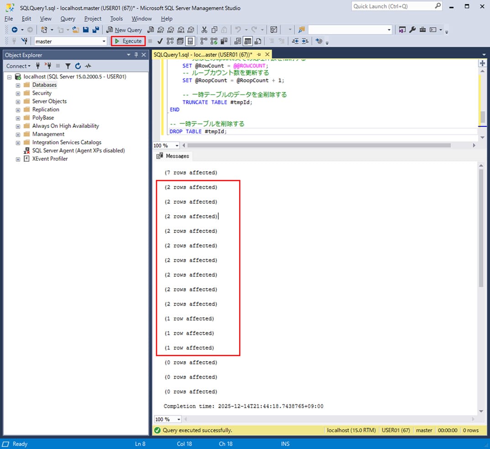
Task: Click the Execute query button
Action: point(128,41)
